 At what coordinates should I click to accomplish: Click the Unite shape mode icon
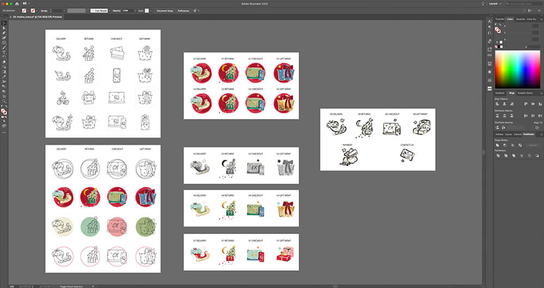[498, 145]
